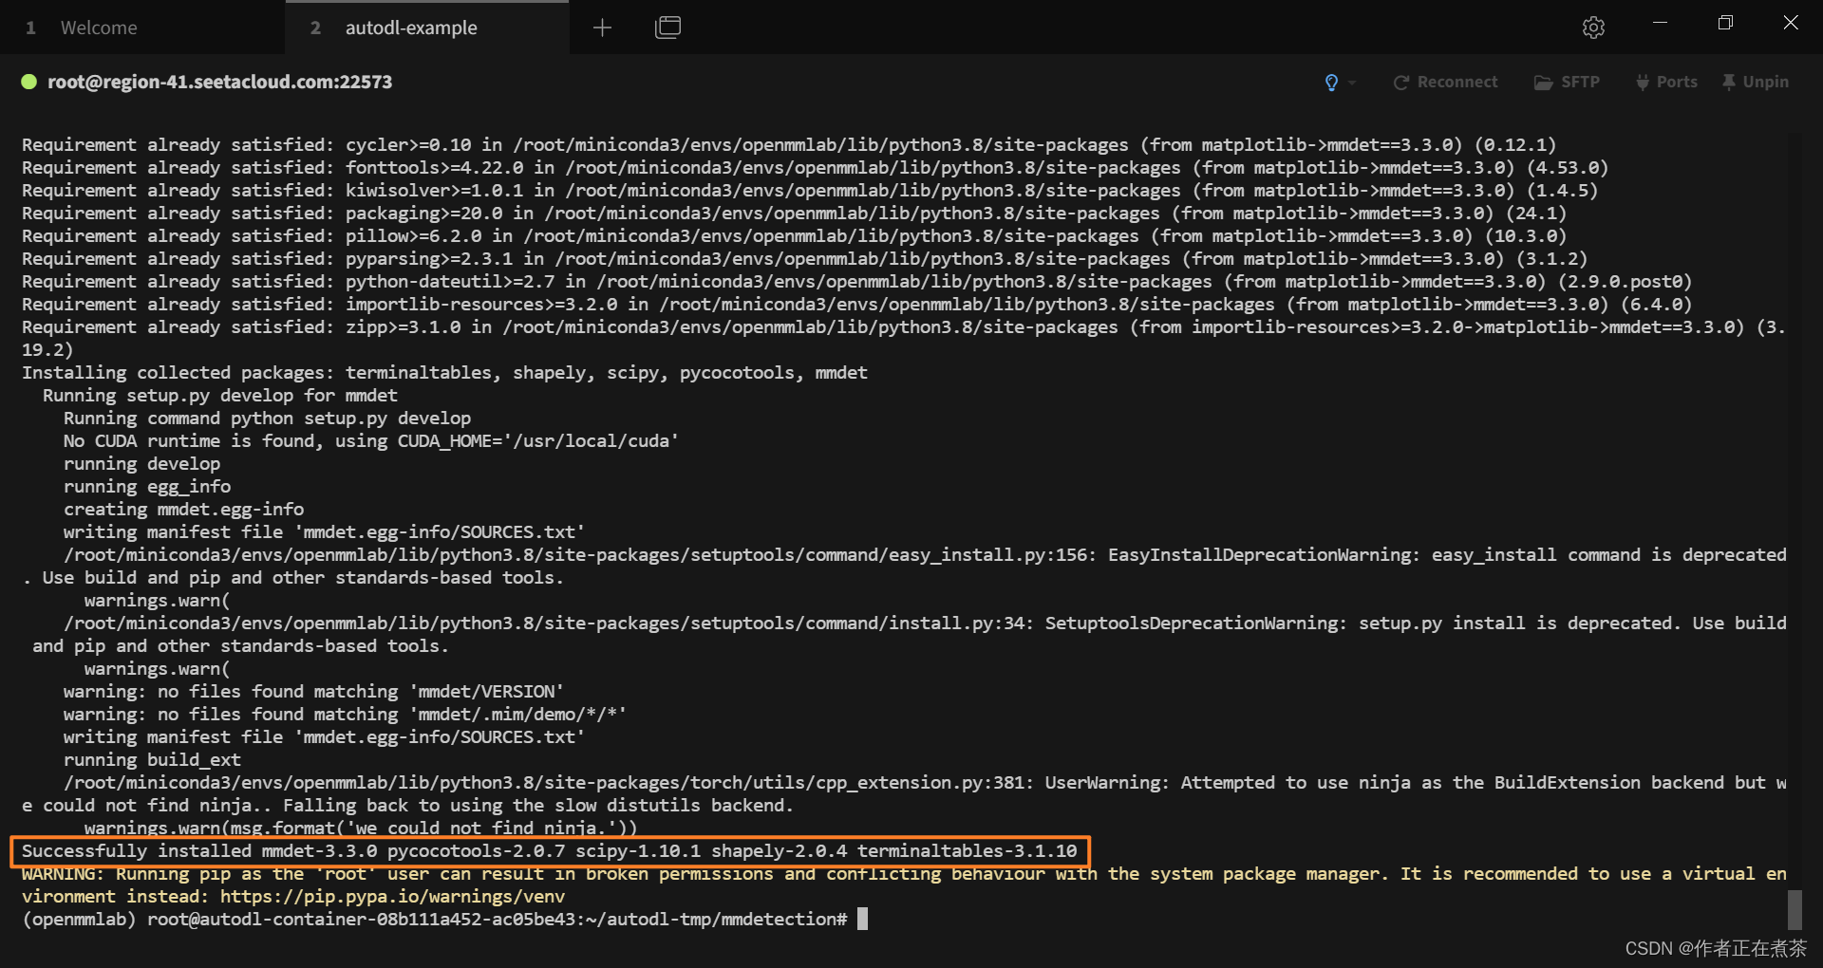
Task: Click the lightbulb hints icon
Action: pos(1331,83)
